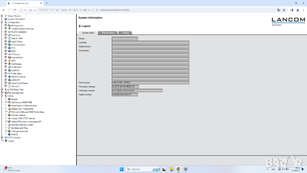307x173 pixels.
Task: Click the SIP-ALG phone icon
Action: 9,86
